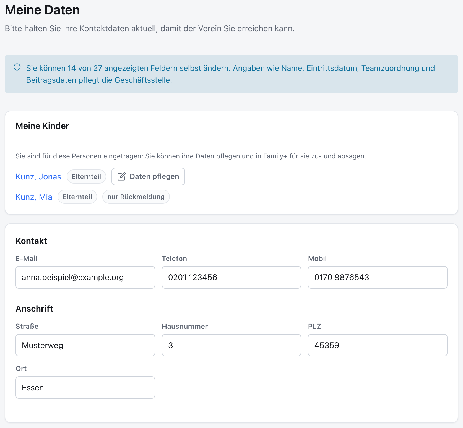
Task: Select the Mobil number field
Action: coord(378,277)
